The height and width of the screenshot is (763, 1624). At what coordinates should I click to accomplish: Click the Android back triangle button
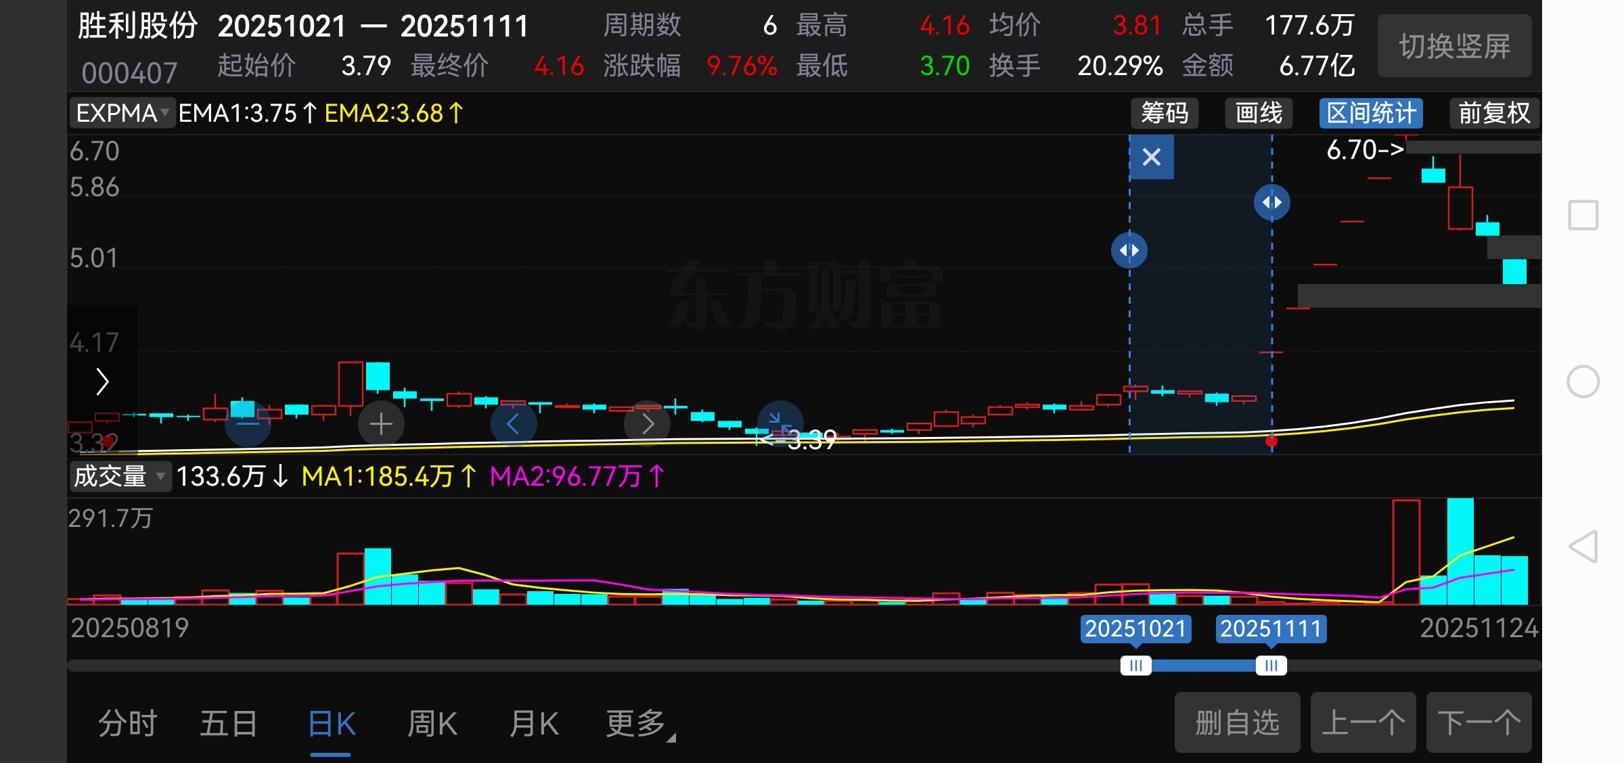click(x=1583, y=547)
